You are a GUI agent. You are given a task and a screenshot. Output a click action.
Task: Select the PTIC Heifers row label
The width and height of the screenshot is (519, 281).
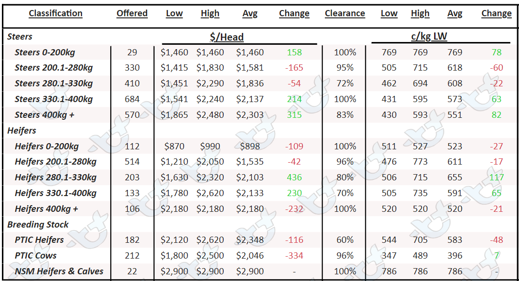(x=39, y=240)
